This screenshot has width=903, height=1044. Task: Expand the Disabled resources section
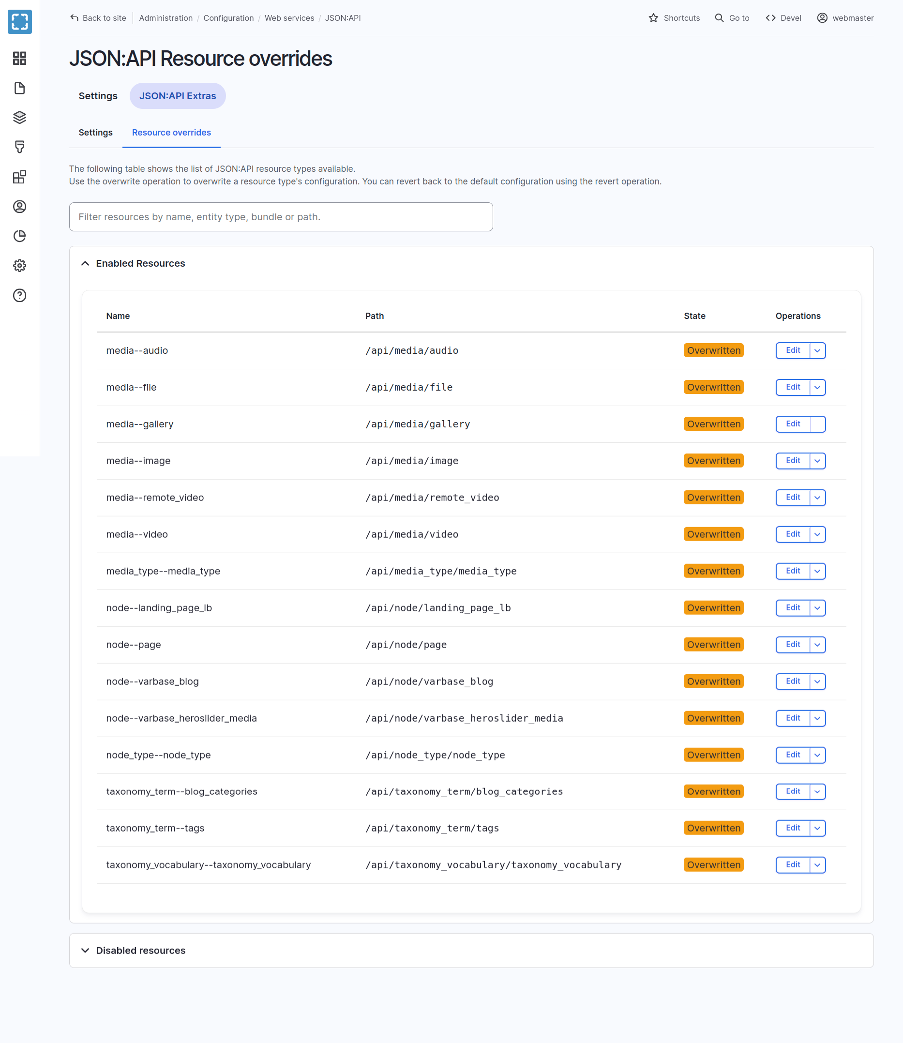pos(140,950)
